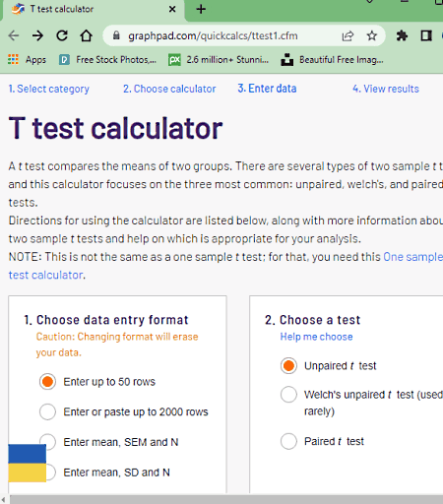Go to the browser home page icon

pos(87,35)
